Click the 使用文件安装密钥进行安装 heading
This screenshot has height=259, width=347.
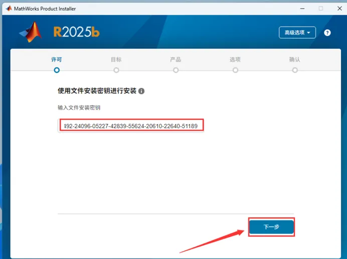point(97,91)
